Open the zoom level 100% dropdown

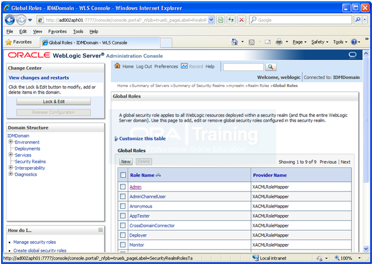[360, 258]
